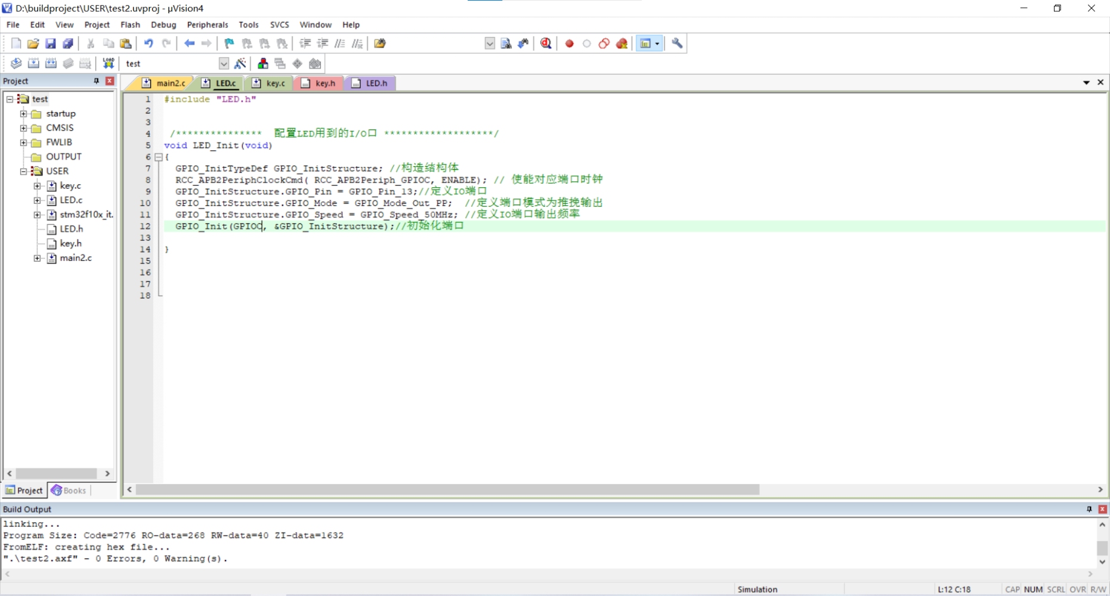This screenshot has height=596, width=1110.
Task: Open the Peripherals menu
Action: [x=207, y=24]
